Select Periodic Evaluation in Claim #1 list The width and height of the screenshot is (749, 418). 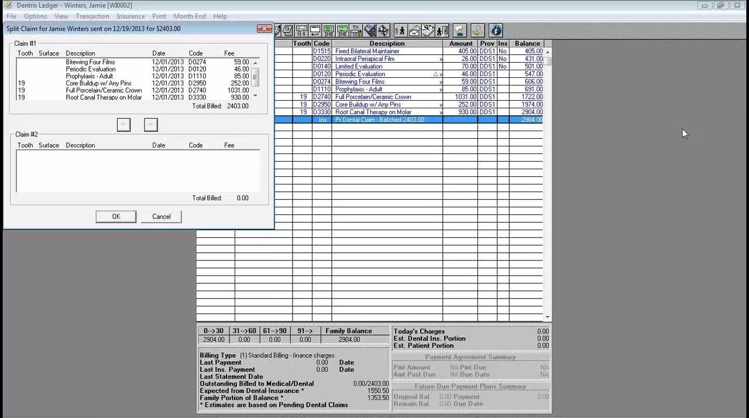pos(133,69)
